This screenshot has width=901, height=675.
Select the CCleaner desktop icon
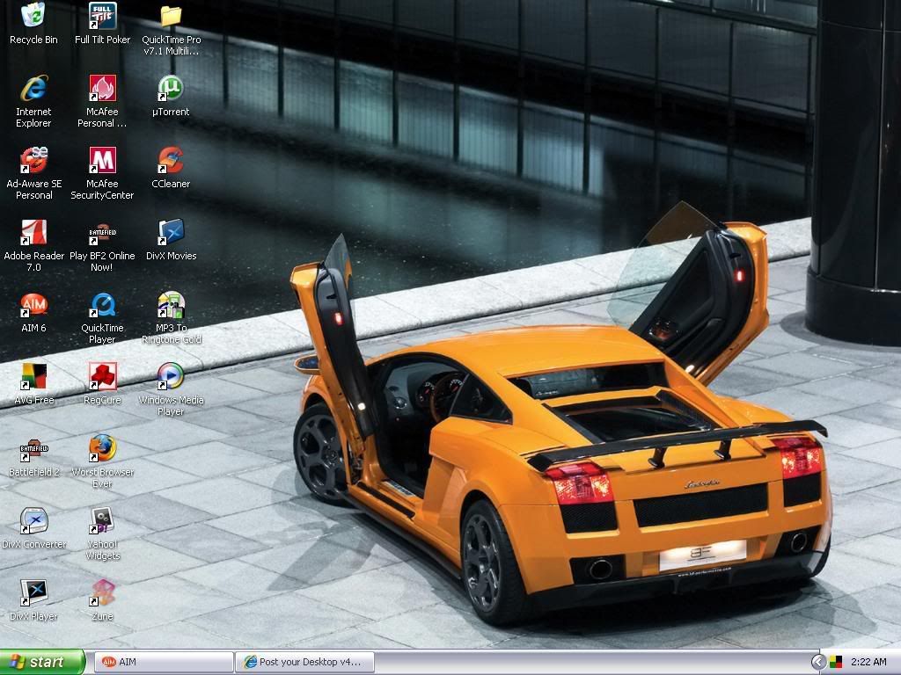pyautogui.click(x=171, y=161)
